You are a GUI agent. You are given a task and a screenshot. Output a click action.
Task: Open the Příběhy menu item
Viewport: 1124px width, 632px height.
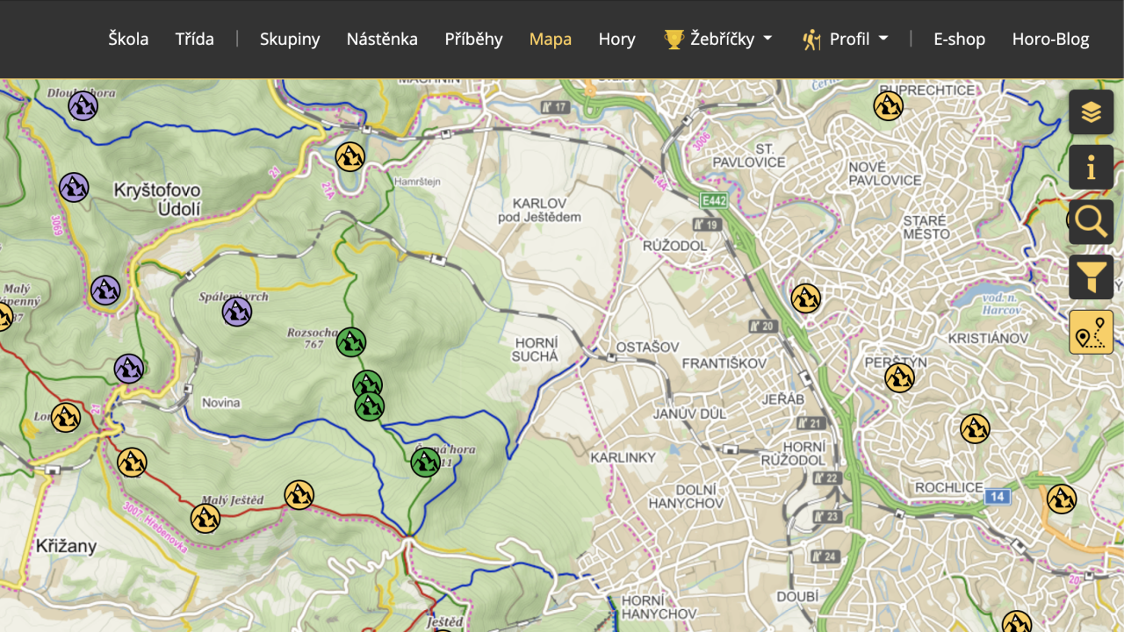tap(473, 39)
